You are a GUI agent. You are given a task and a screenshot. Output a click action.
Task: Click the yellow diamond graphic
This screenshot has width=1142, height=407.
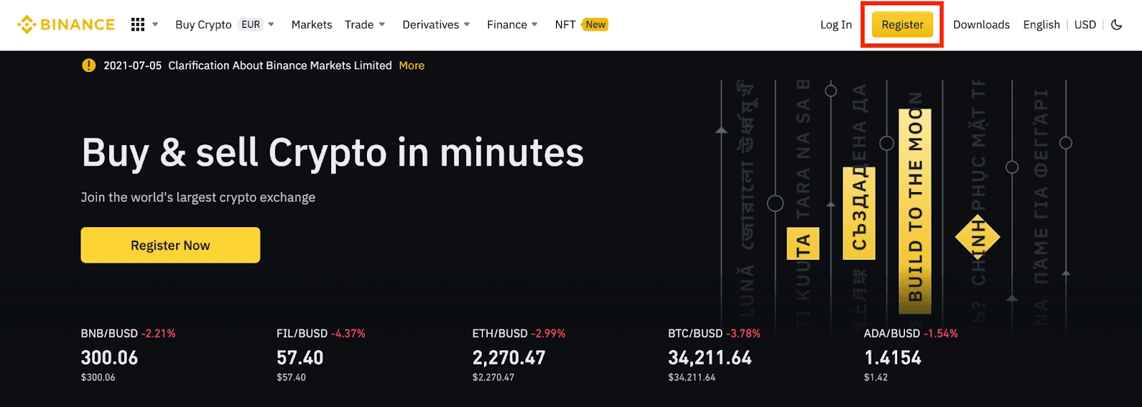coord(978,237)
